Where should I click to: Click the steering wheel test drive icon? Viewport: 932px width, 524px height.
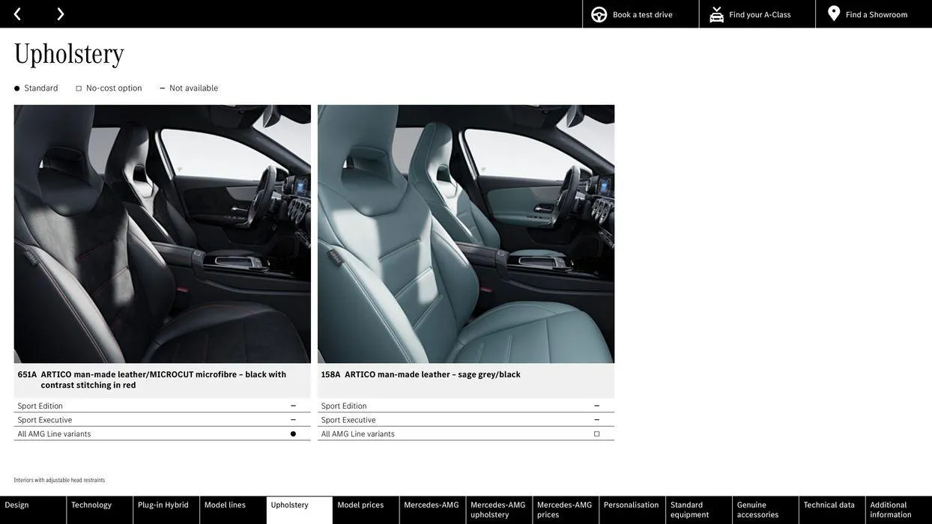pyautogui.click(x=599, y=15)
